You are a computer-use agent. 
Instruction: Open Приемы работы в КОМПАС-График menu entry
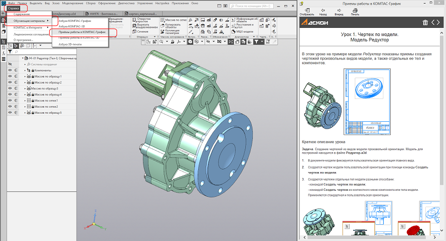click(x=81, y=32)
